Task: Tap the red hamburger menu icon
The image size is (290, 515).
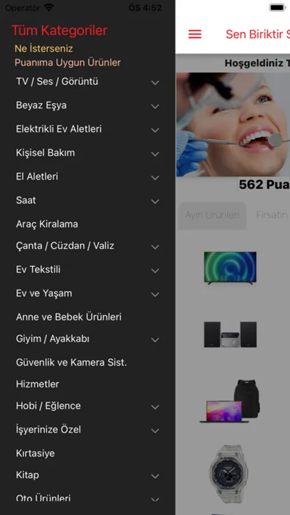Action: 194,34
